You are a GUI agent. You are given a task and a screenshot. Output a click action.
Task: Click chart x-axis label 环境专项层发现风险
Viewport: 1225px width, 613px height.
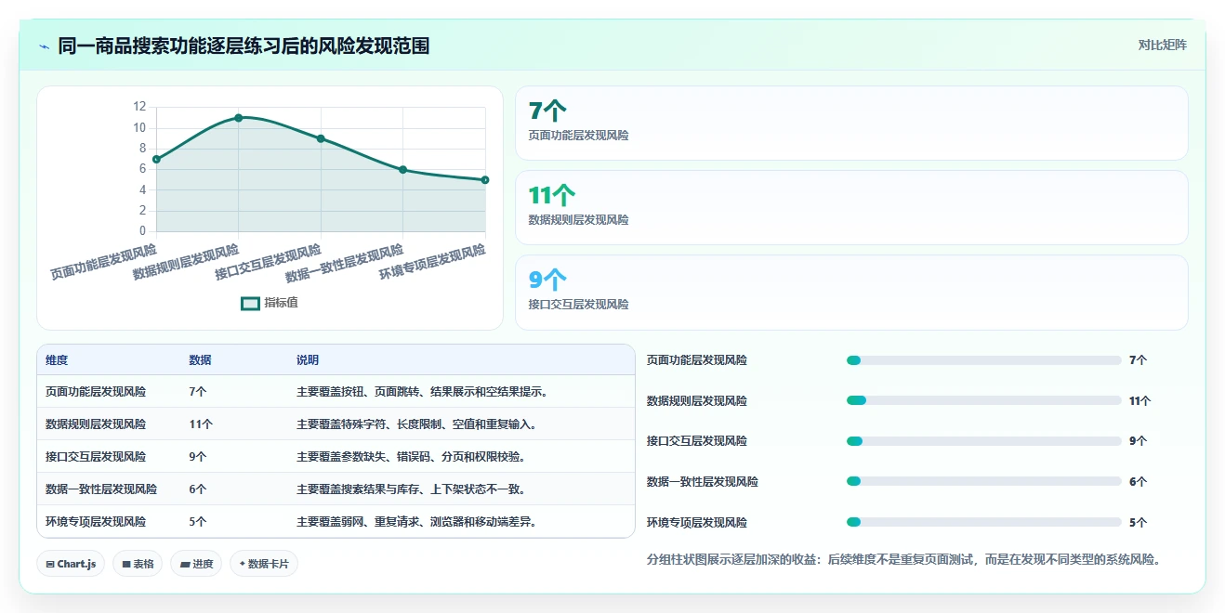coord(432,263)
